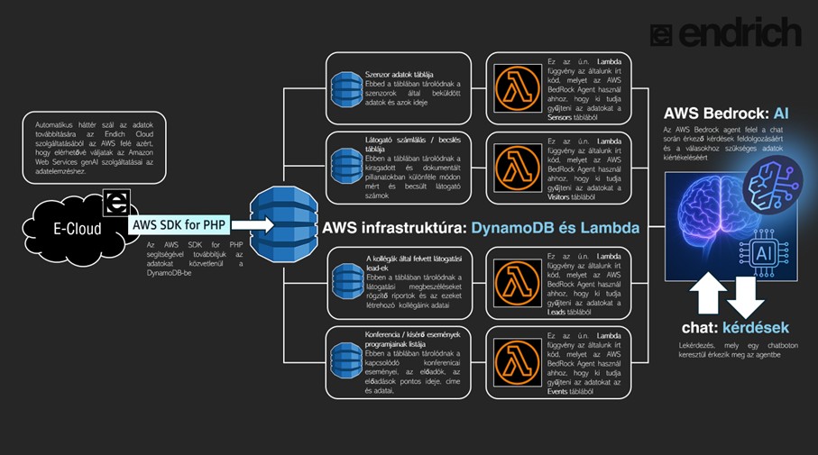Select the Látogató számlálás table database icon
This screenshot has width=818, height=455.
[x=346, y=167]
